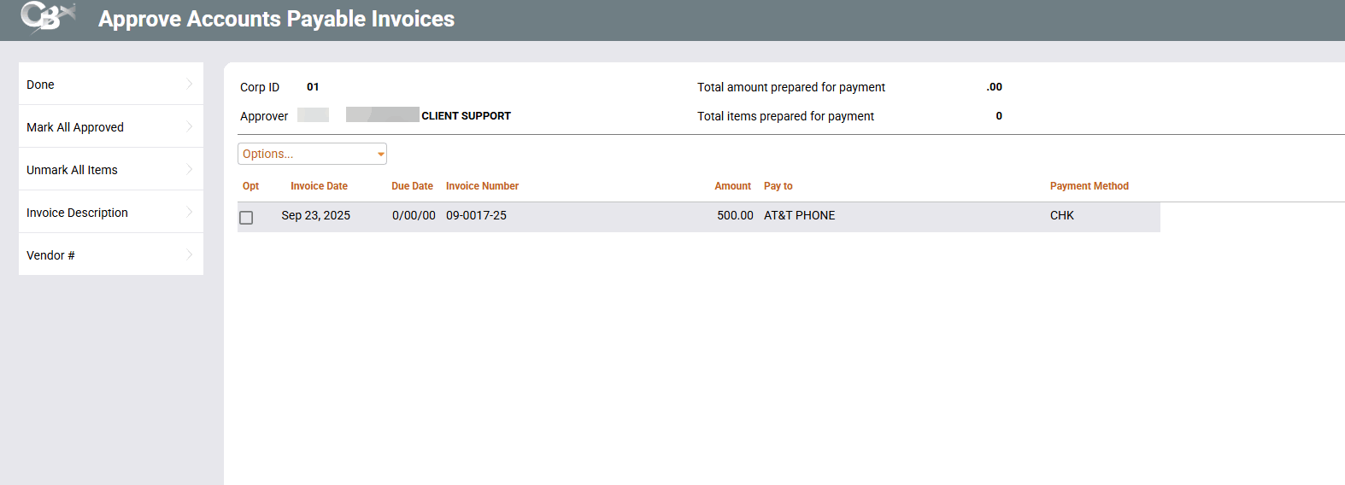Click the Invoice Number column header
This screenshot has width=1345, height=485.
(x=482, y=186)
